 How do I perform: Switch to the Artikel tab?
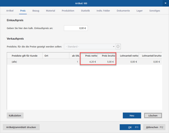tap(10, 11)
